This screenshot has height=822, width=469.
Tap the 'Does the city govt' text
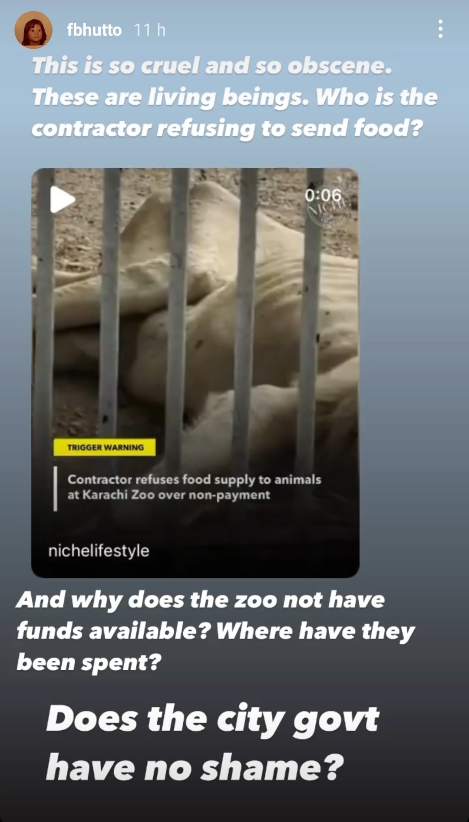coord(213,719)
